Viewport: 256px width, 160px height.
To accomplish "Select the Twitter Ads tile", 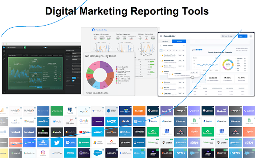I will tap(57, 121).
